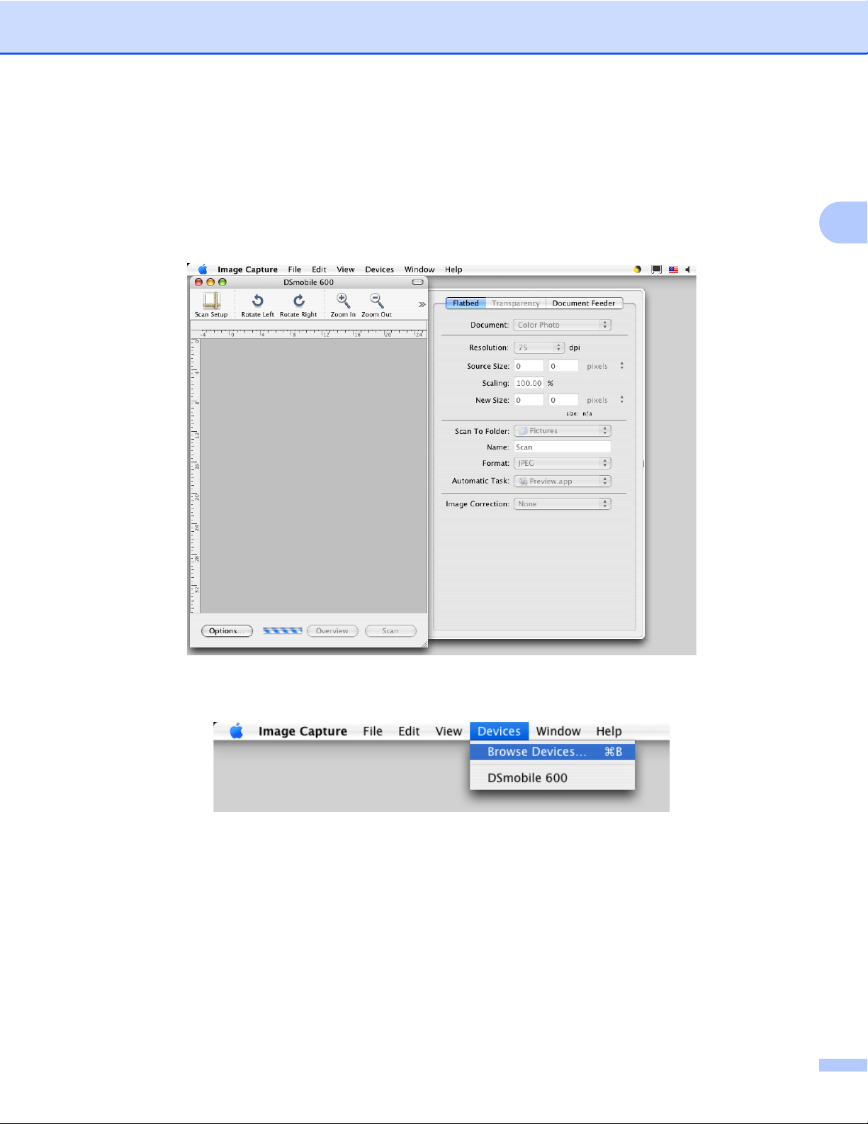This screenshot has height=1124, width=868.
Task: Open the View menu in the lower menu bar
Action: click(449, 731)
